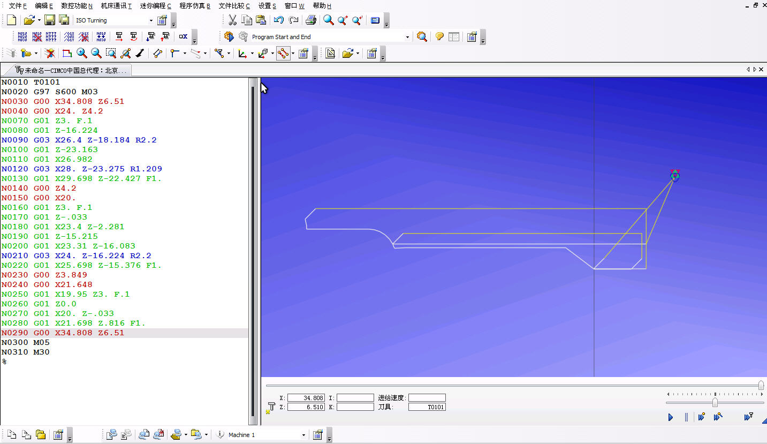
Task: Open the 程序仿真 B menu
Action: coord(195,5)
